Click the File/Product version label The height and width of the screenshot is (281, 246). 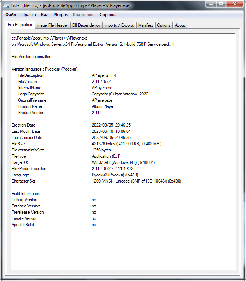(29, 169)
